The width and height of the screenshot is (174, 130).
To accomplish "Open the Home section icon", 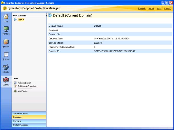I will tap(6, 17).
